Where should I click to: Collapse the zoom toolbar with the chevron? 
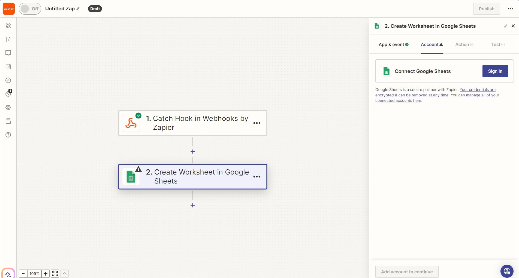point(65,274)
